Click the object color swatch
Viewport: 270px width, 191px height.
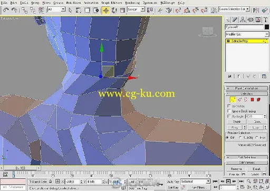coord(267,27)
